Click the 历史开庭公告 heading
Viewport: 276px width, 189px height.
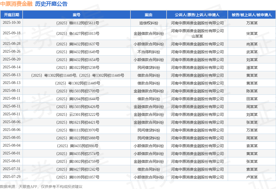(51, 4)
